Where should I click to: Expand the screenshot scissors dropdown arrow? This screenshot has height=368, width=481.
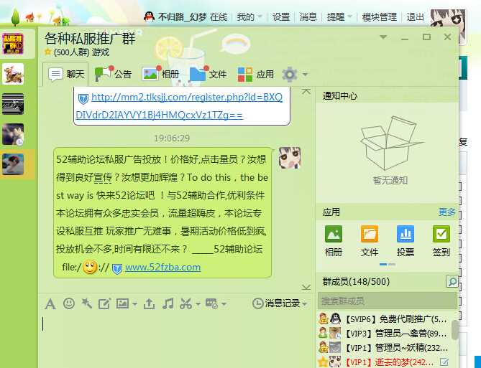pyautogui.click(x=198, y=304)
